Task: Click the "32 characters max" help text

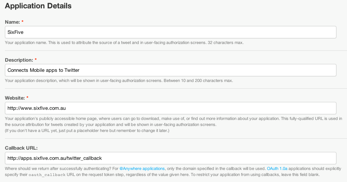Action: click(x=226, y=42)
